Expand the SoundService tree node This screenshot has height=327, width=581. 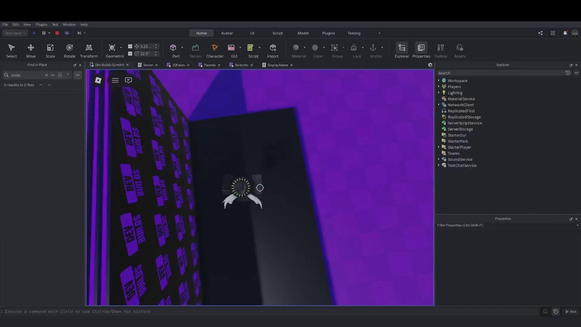point(439,159)
